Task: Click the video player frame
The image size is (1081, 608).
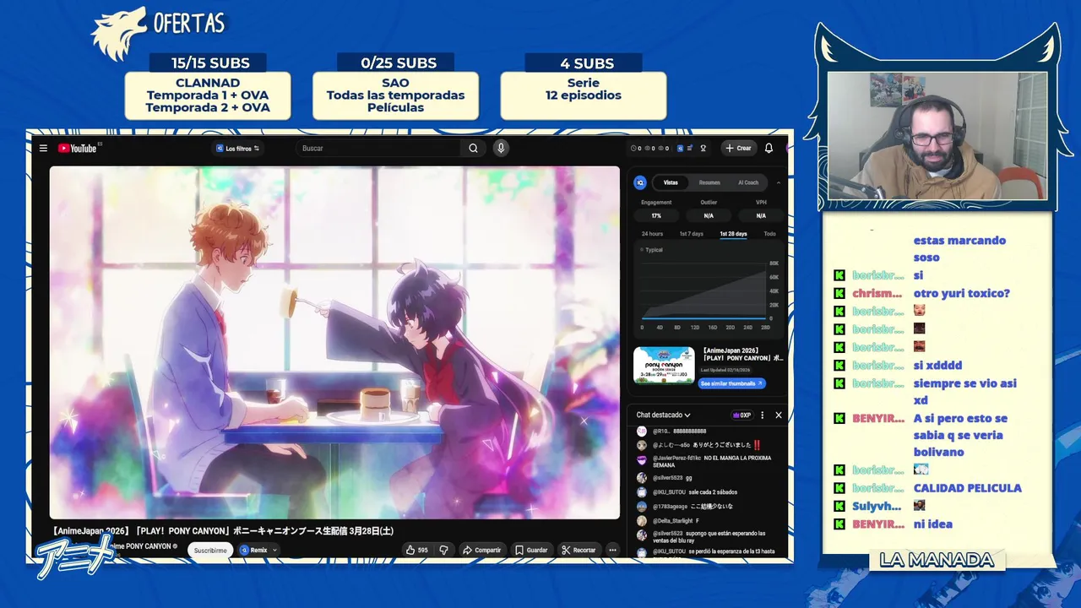Action: tap(334, 342)
